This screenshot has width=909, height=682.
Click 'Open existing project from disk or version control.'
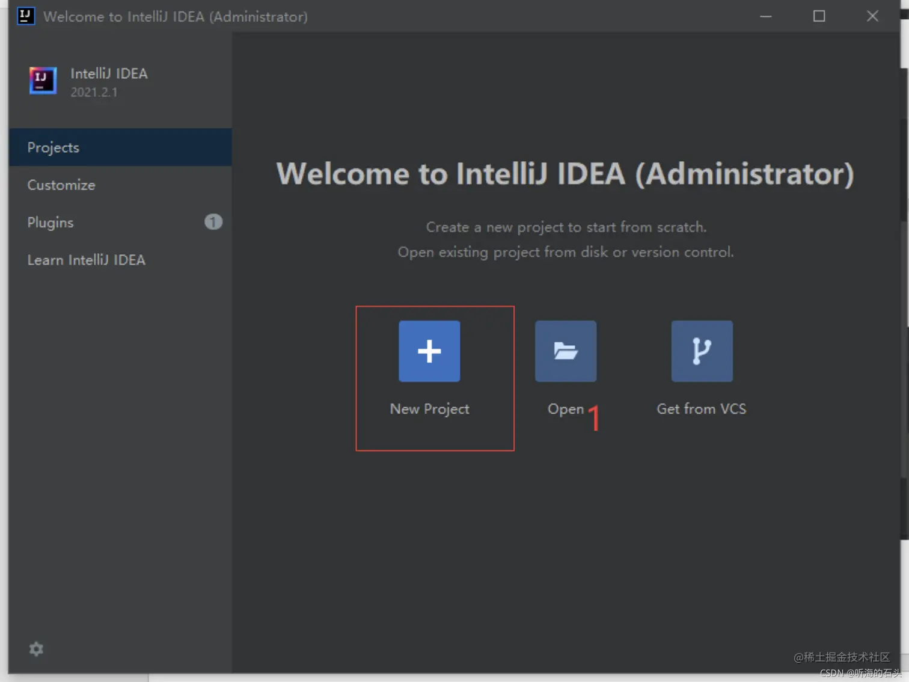coord(566,252)
